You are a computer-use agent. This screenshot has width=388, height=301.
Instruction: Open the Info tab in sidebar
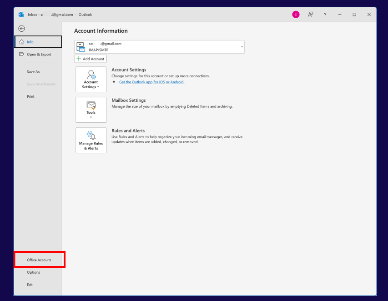tap(38, 42)
